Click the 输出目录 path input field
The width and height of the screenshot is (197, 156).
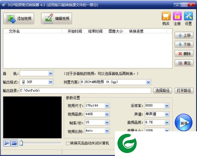click(x=85, y=91)
